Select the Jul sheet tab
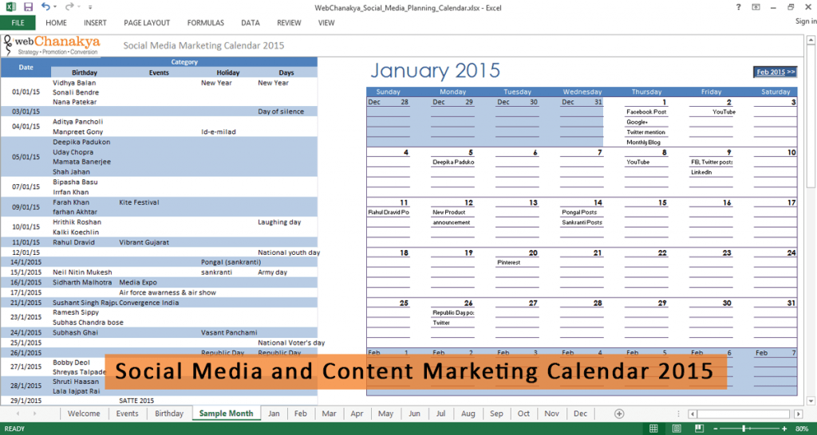This screenshot has height=435, width=817. pos(440,413)
